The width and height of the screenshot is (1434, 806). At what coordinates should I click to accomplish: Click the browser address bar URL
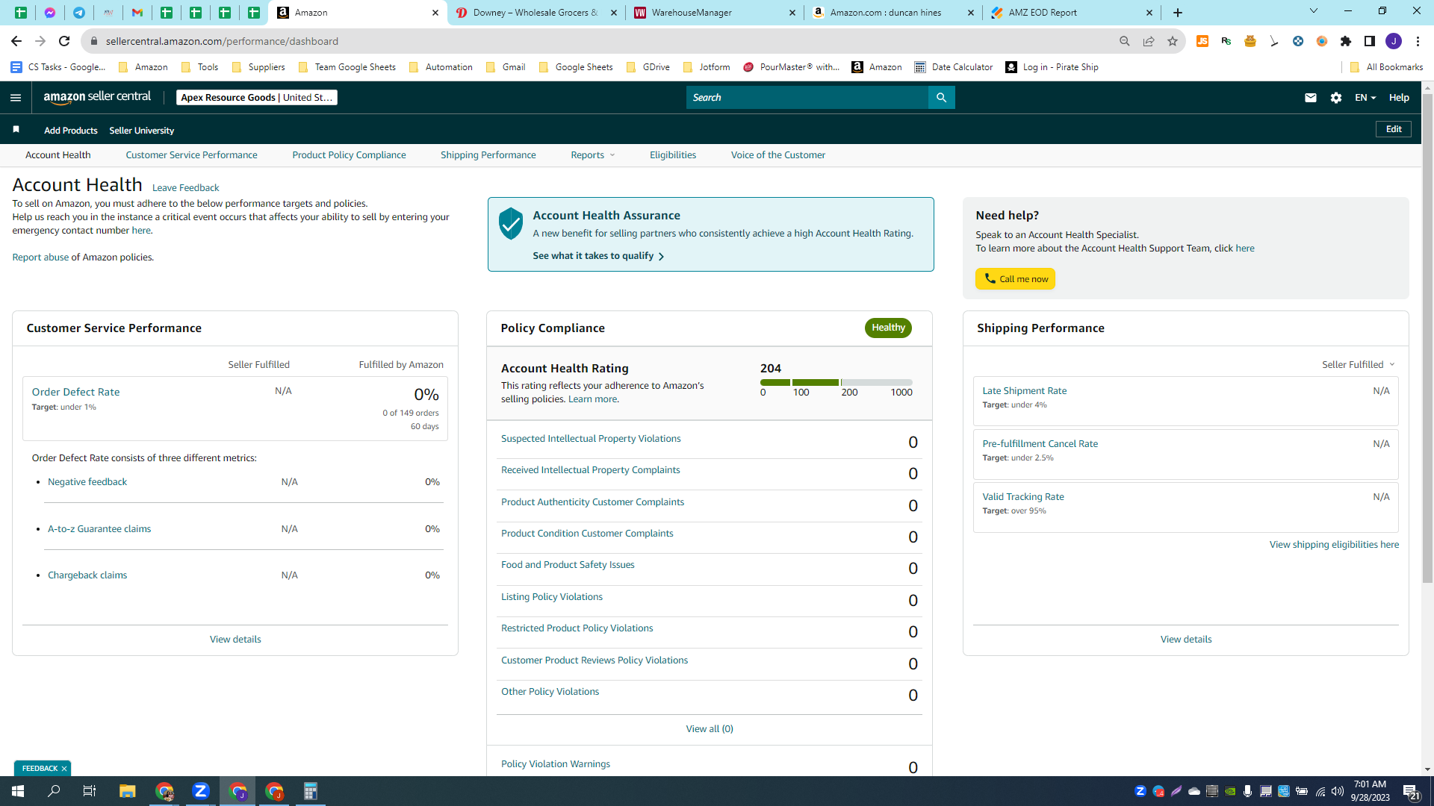[x=222, y=41]
